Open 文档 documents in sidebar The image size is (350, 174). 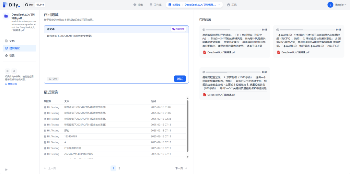[x=19, y=41]
